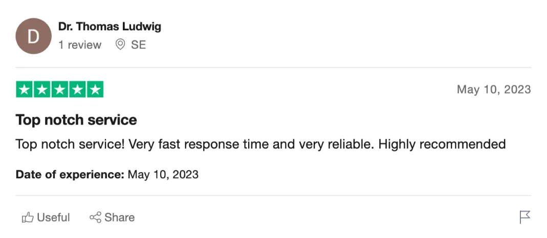This screenshot has width=547, height=238.
Task: Flag this review with the flag icon
Action: coord(525,217)
